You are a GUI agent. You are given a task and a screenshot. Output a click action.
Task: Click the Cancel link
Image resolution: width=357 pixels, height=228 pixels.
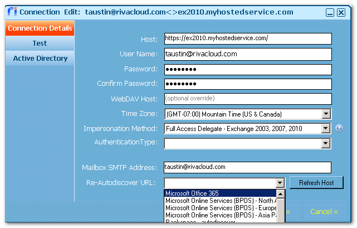pos(324,212)
